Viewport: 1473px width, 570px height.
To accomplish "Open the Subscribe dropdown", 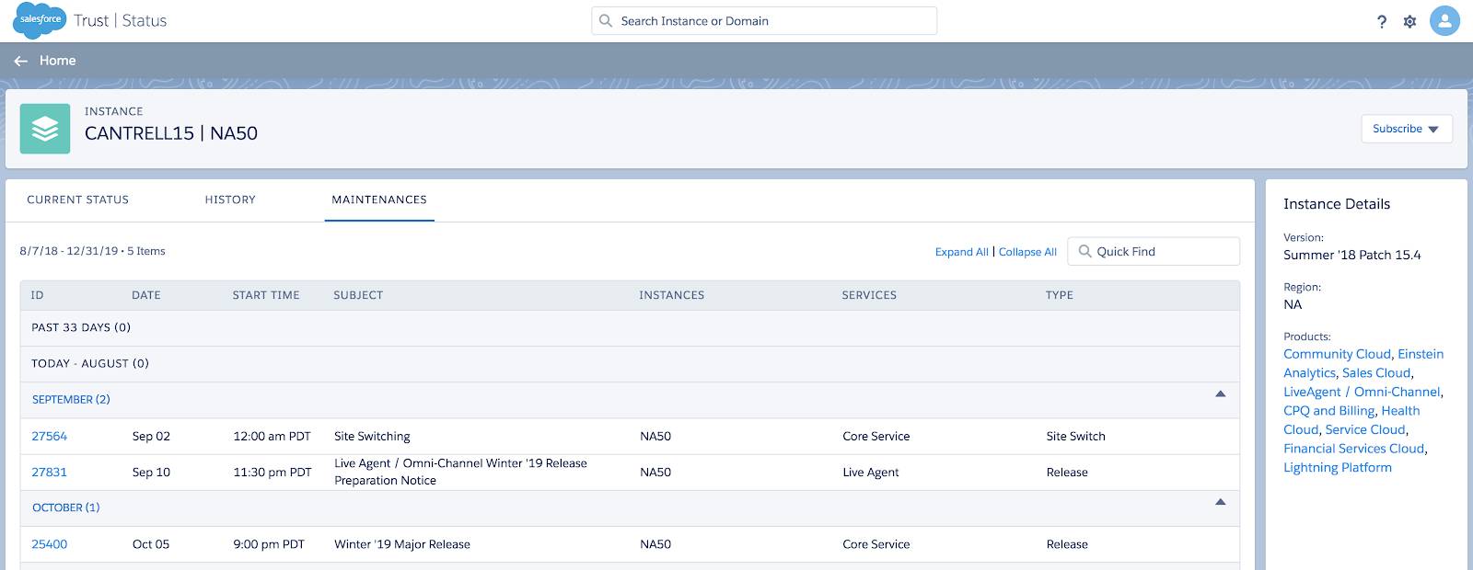I will 1407,129.
